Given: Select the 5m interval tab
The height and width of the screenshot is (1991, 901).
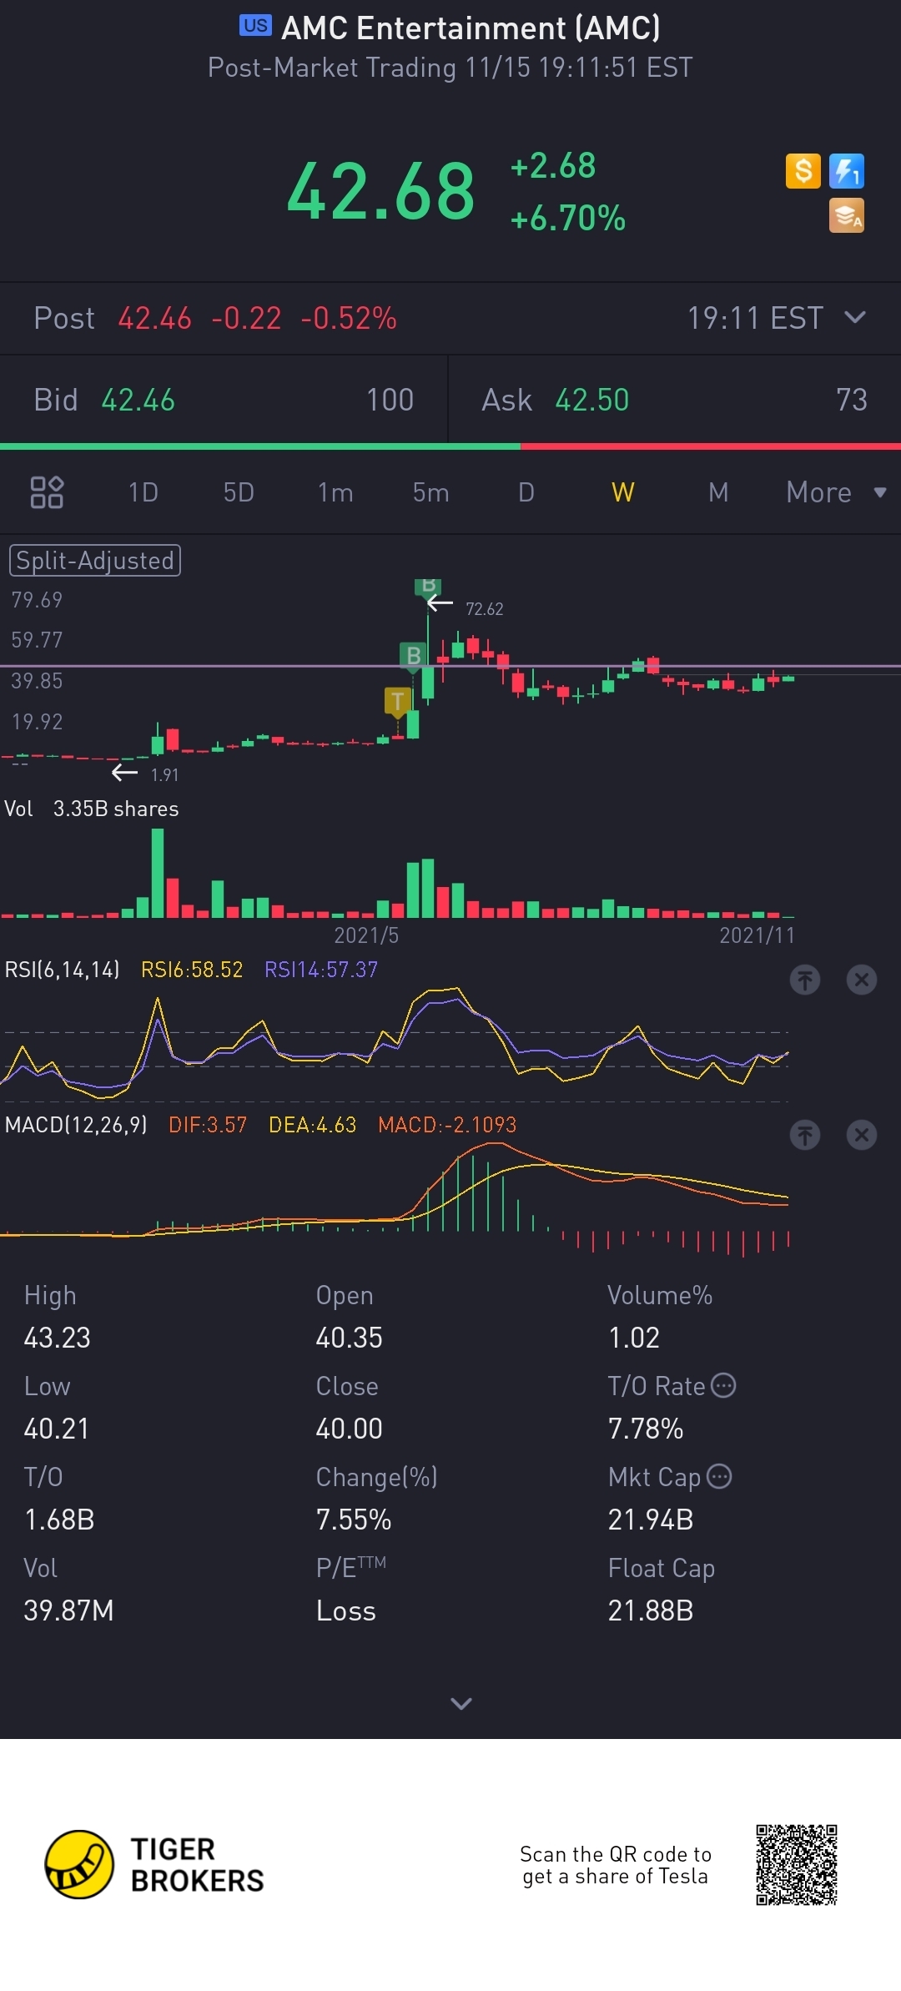Looking at the screenshot, I should (430, 492).
